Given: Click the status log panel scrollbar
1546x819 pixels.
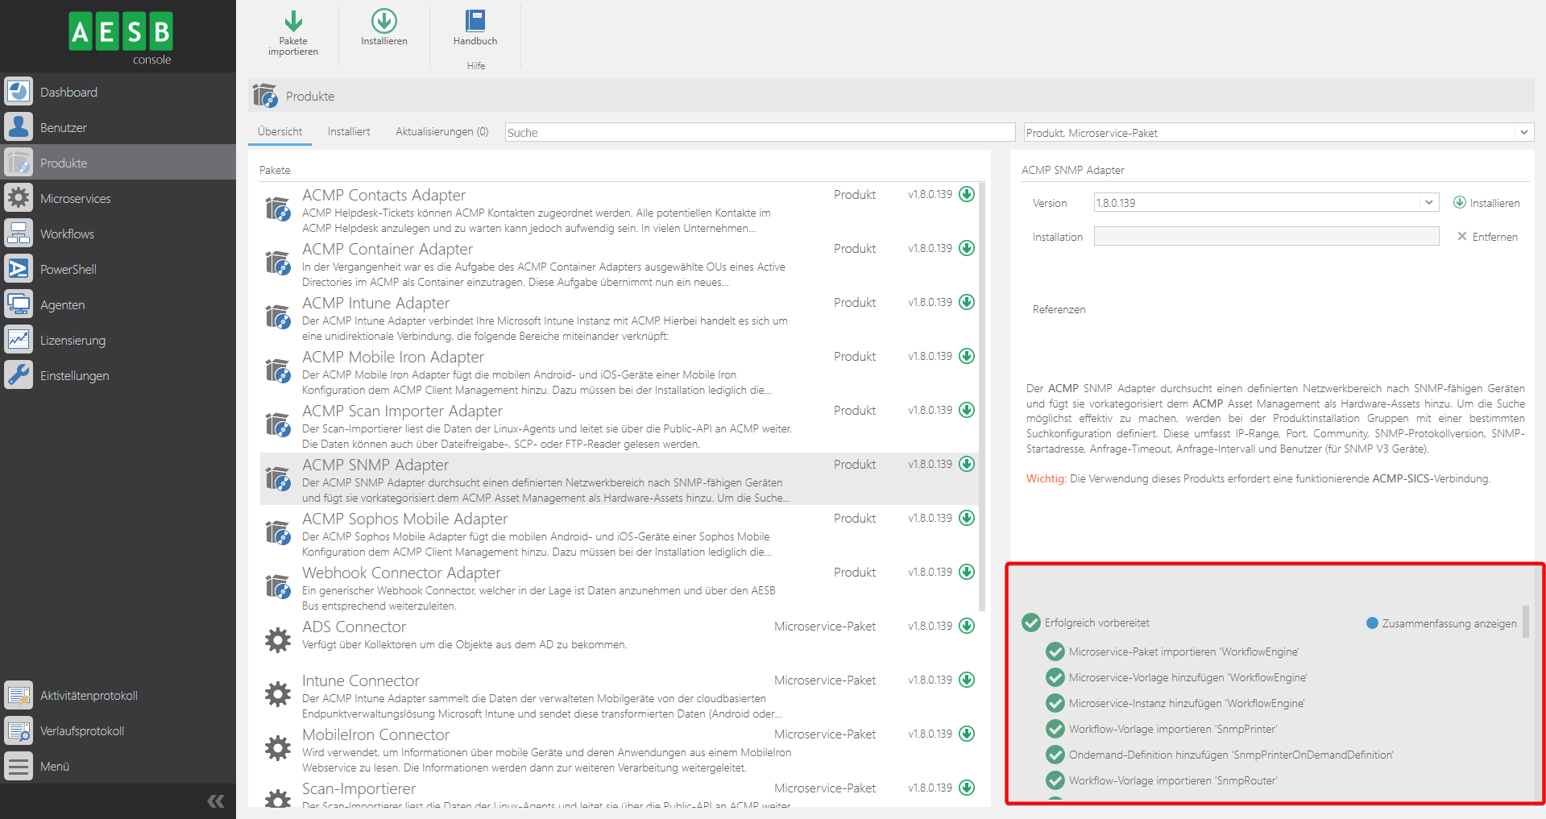Looking at the screenshot, I should (x=1525, y=622).
